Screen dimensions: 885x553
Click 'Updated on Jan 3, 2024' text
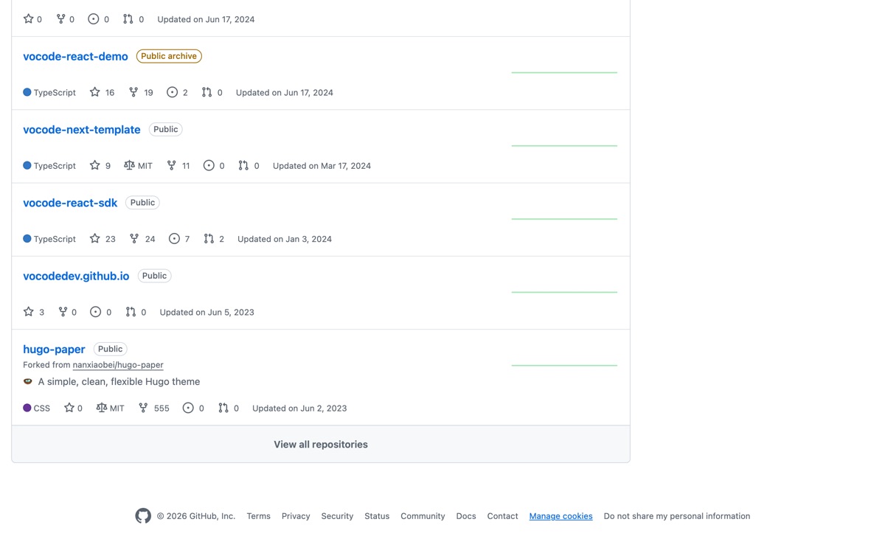285,239
